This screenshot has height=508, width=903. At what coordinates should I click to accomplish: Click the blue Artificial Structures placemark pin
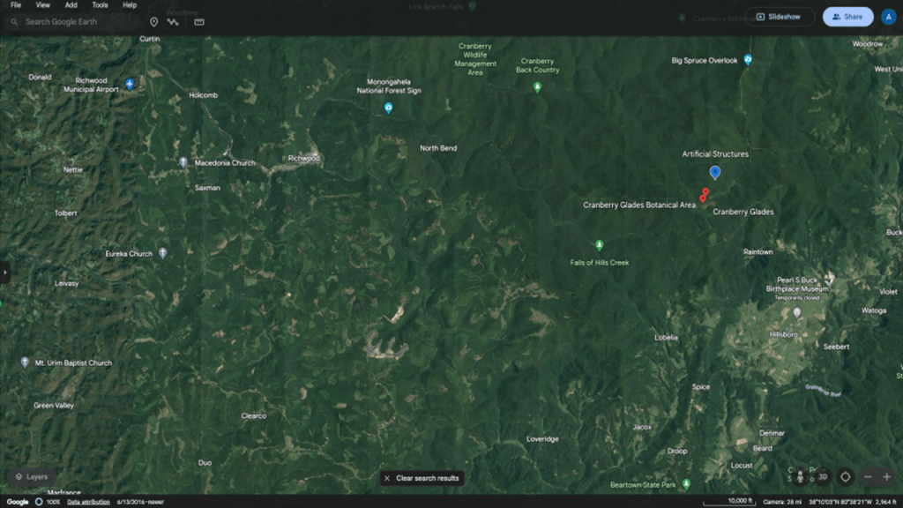(x=715, y=172)
